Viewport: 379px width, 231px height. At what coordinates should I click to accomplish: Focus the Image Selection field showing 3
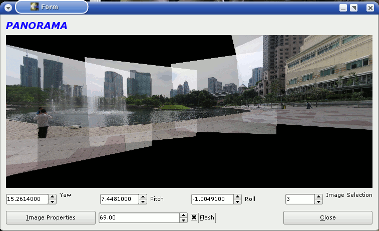[300, 199]
